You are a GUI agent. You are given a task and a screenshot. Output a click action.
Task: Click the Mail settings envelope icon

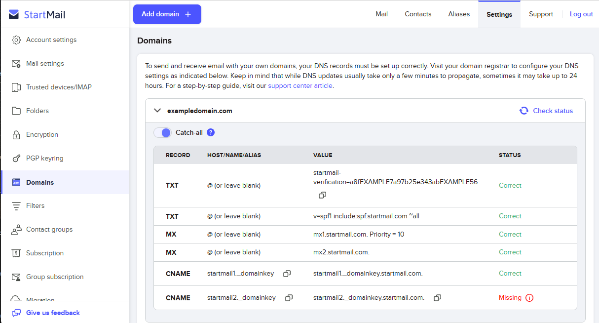(16, 64)
